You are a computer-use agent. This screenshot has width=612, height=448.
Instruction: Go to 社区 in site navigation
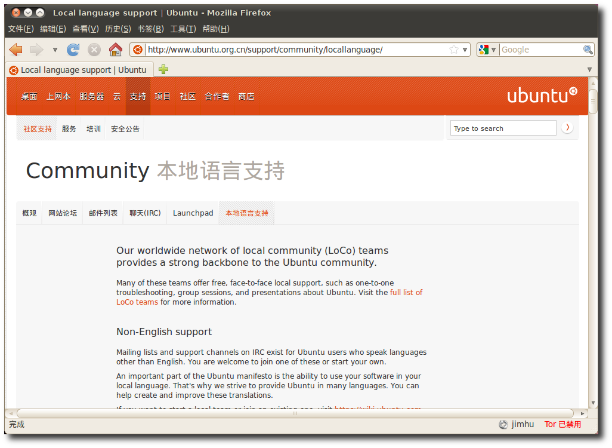point(188,97)
